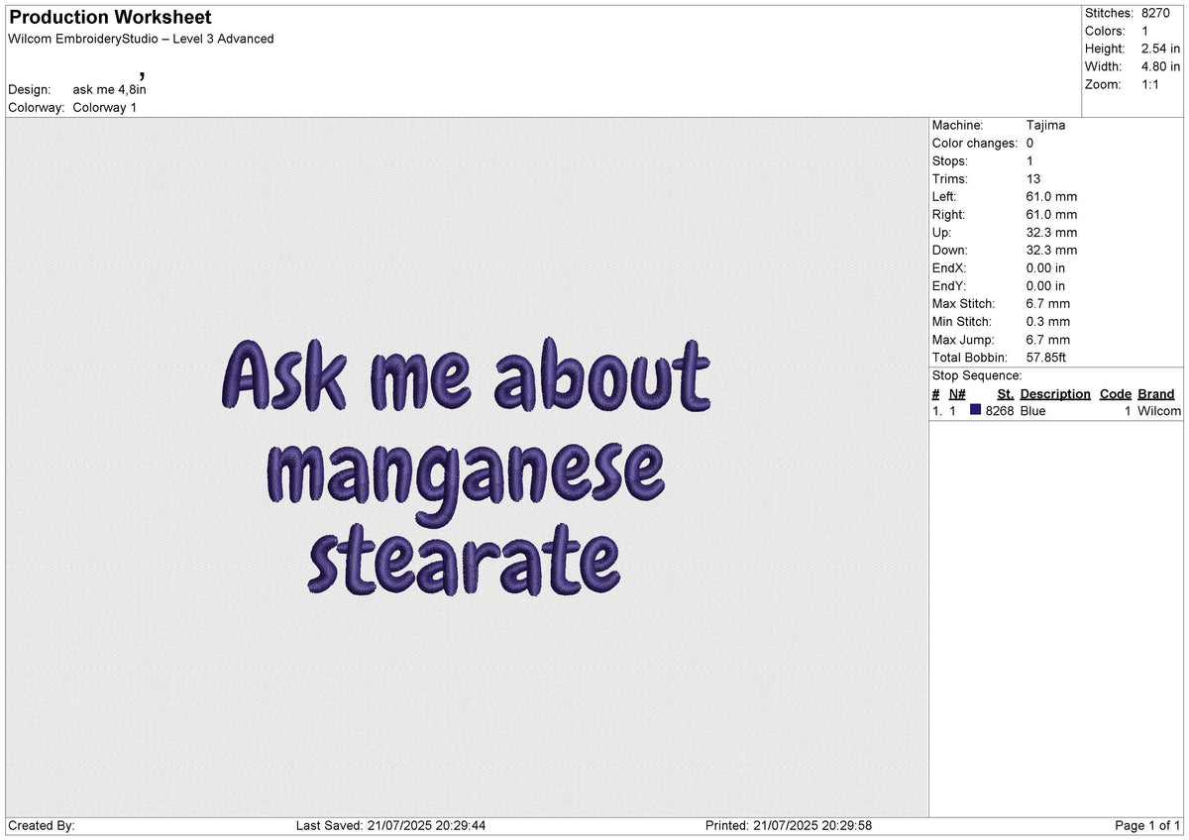Click the Total Bobbin value 57.85ft
Image resolution: width=1189 pixels, height=840 pixels.
coord(1046,357)
